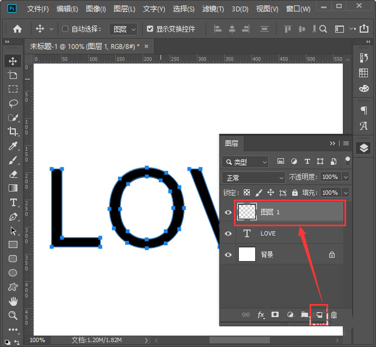Click the create new layer icon
Image resolution: width=376 pixels, height=347 pixels.
[319, 315]
